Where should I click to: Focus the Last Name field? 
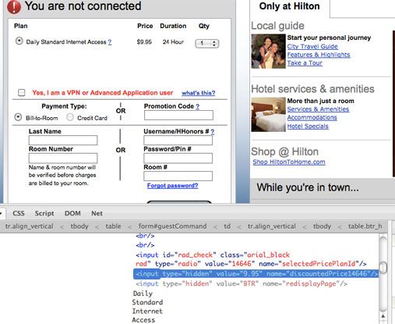(x=63, y=141)
